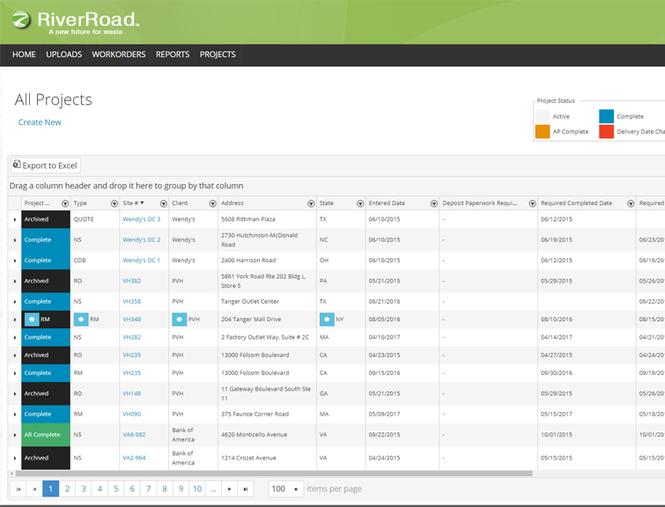This screenshot has width=665, height=507.
Task: Expand row for VH358
Action: (15, 302)
